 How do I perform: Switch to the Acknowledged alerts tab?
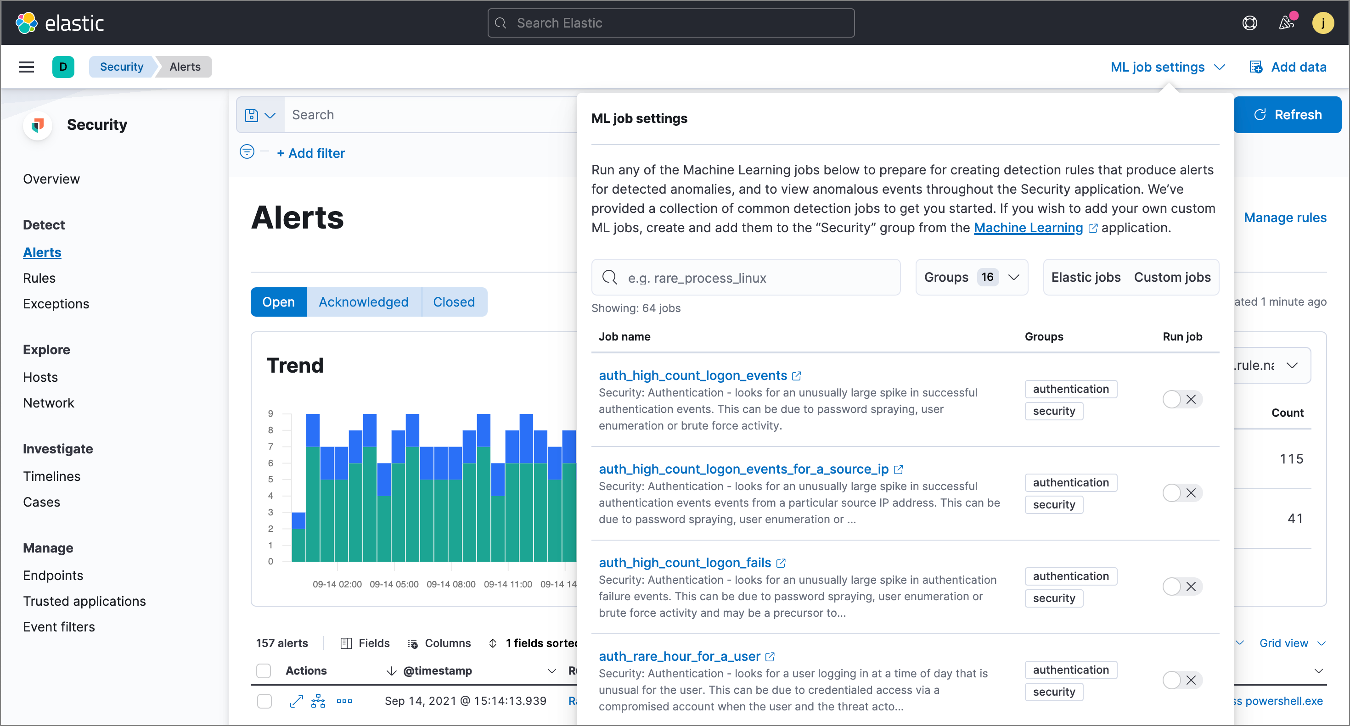point(364,302)
